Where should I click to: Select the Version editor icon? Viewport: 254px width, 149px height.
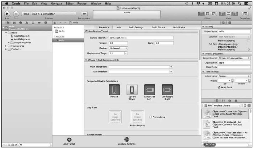click(x=214, y=14)
